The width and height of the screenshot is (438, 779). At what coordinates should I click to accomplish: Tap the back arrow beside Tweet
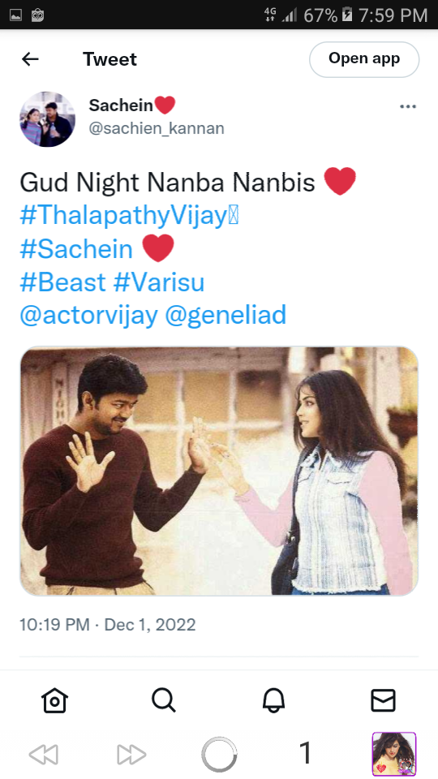30,59
